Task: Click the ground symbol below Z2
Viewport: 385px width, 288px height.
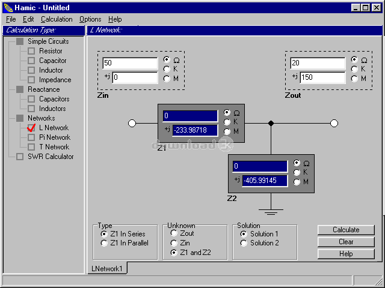Action: (271, 212)
